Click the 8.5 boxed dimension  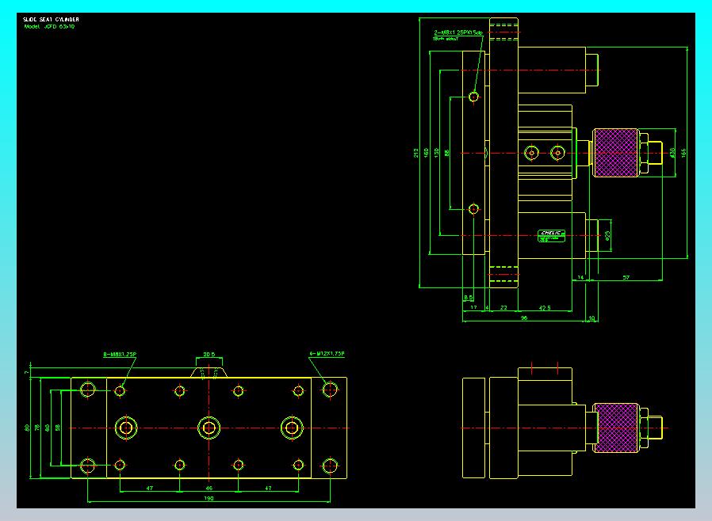pos(468,298)
